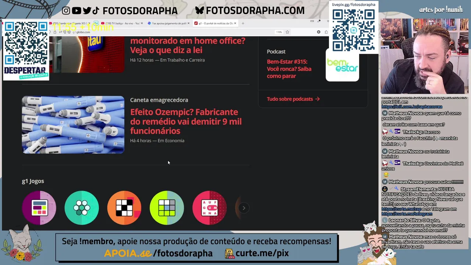
Task: Click the curte.me/pix banner text
Action: [262, 253]
